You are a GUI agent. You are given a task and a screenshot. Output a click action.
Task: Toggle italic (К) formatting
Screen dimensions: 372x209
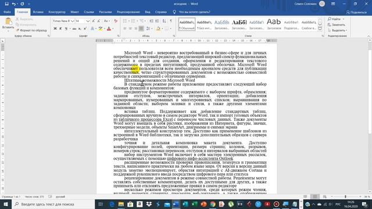pos(60,28)
